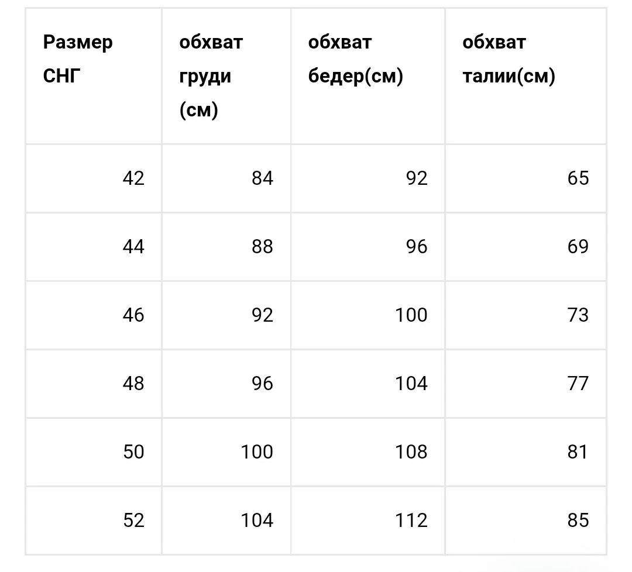Select hip value 108 cell

[x=367, y=452]
